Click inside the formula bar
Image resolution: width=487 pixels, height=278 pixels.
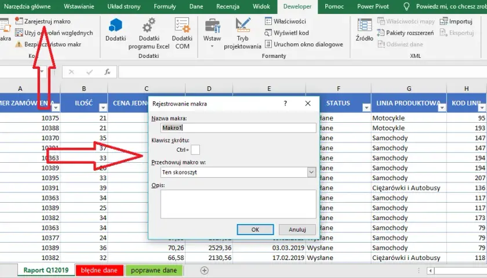tap(303, 72)
